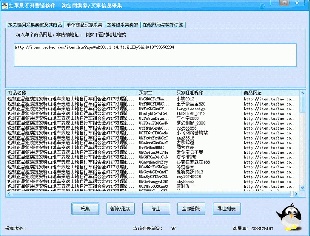Click the 客服QQ: 2338125197 text

click(x=253, y=229)
